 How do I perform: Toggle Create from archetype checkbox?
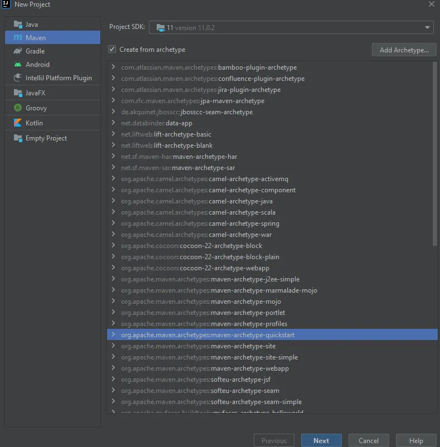[112, 49]
